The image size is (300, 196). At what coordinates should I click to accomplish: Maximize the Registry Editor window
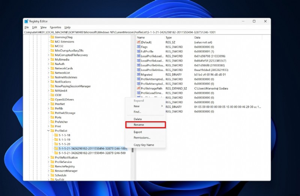[x=254, y=21]
